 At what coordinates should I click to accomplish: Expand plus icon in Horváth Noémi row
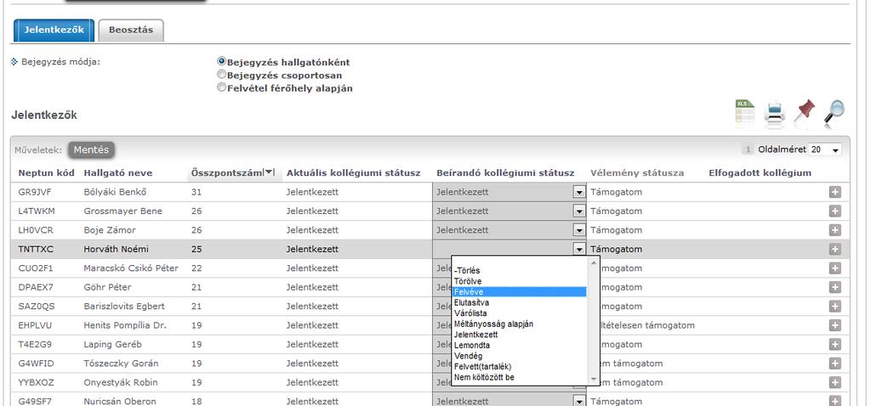point(834,249)
